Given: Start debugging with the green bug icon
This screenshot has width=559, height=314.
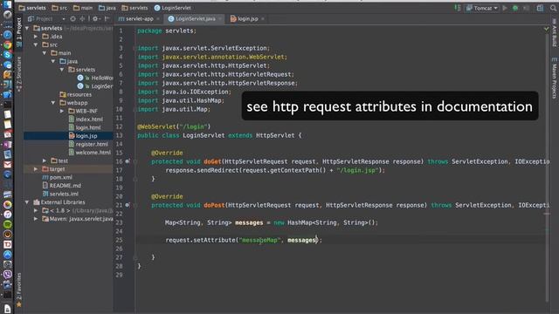Looking at the screenshot, I should pos(515,8).
